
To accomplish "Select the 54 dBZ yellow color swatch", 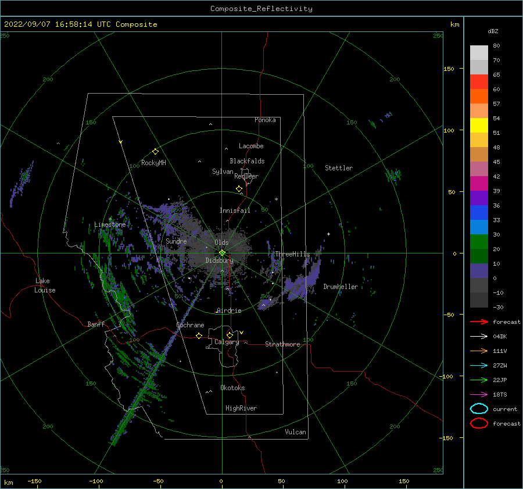I will point(479,125).
